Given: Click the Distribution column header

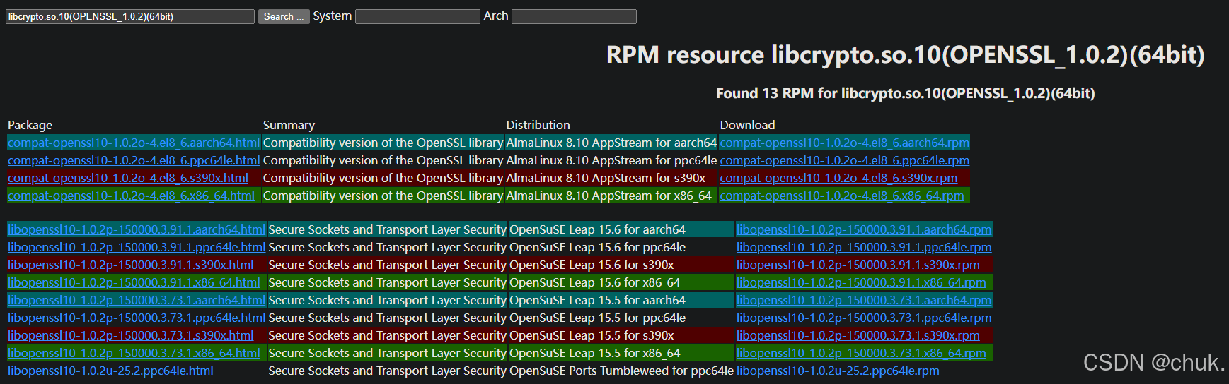Looking at the screenshot, I should [538, 125].
